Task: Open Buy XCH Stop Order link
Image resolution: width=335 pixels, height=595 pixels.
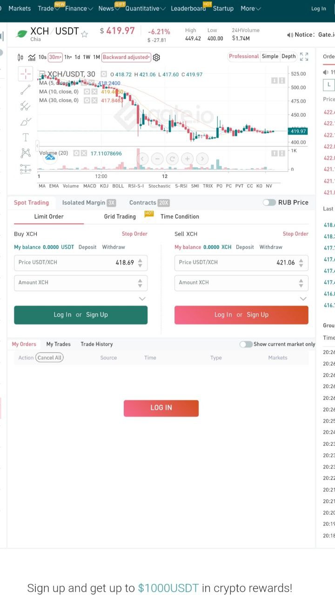Action: pos(134,234)
